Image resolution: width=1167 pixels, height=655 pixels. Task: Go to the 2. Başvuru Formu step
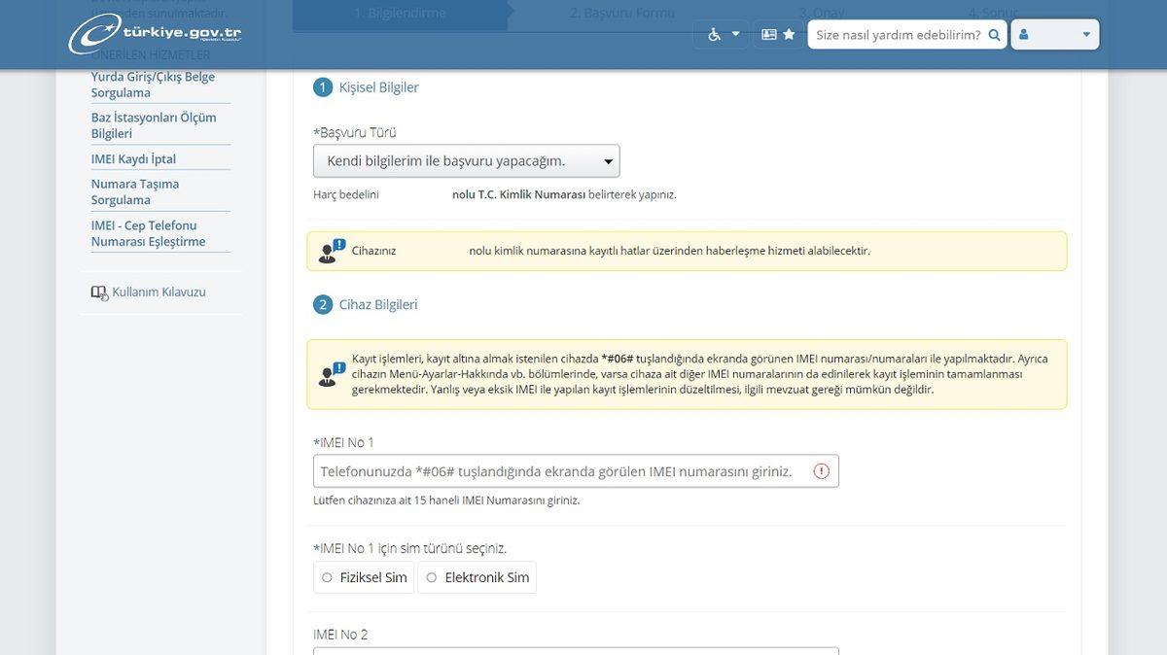click(x=621, y=14)
